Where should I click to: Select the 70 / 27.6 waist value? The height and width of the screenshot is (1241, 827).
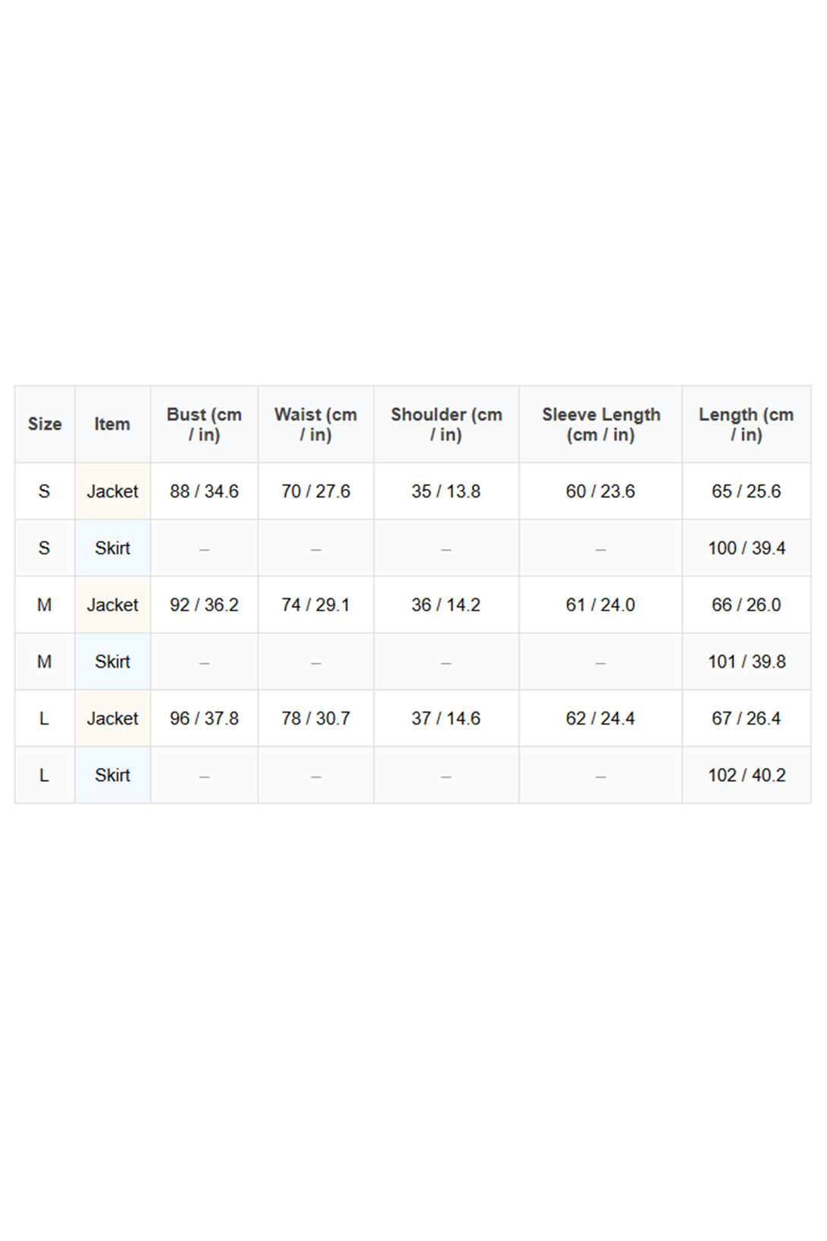[x=315, y=491]
